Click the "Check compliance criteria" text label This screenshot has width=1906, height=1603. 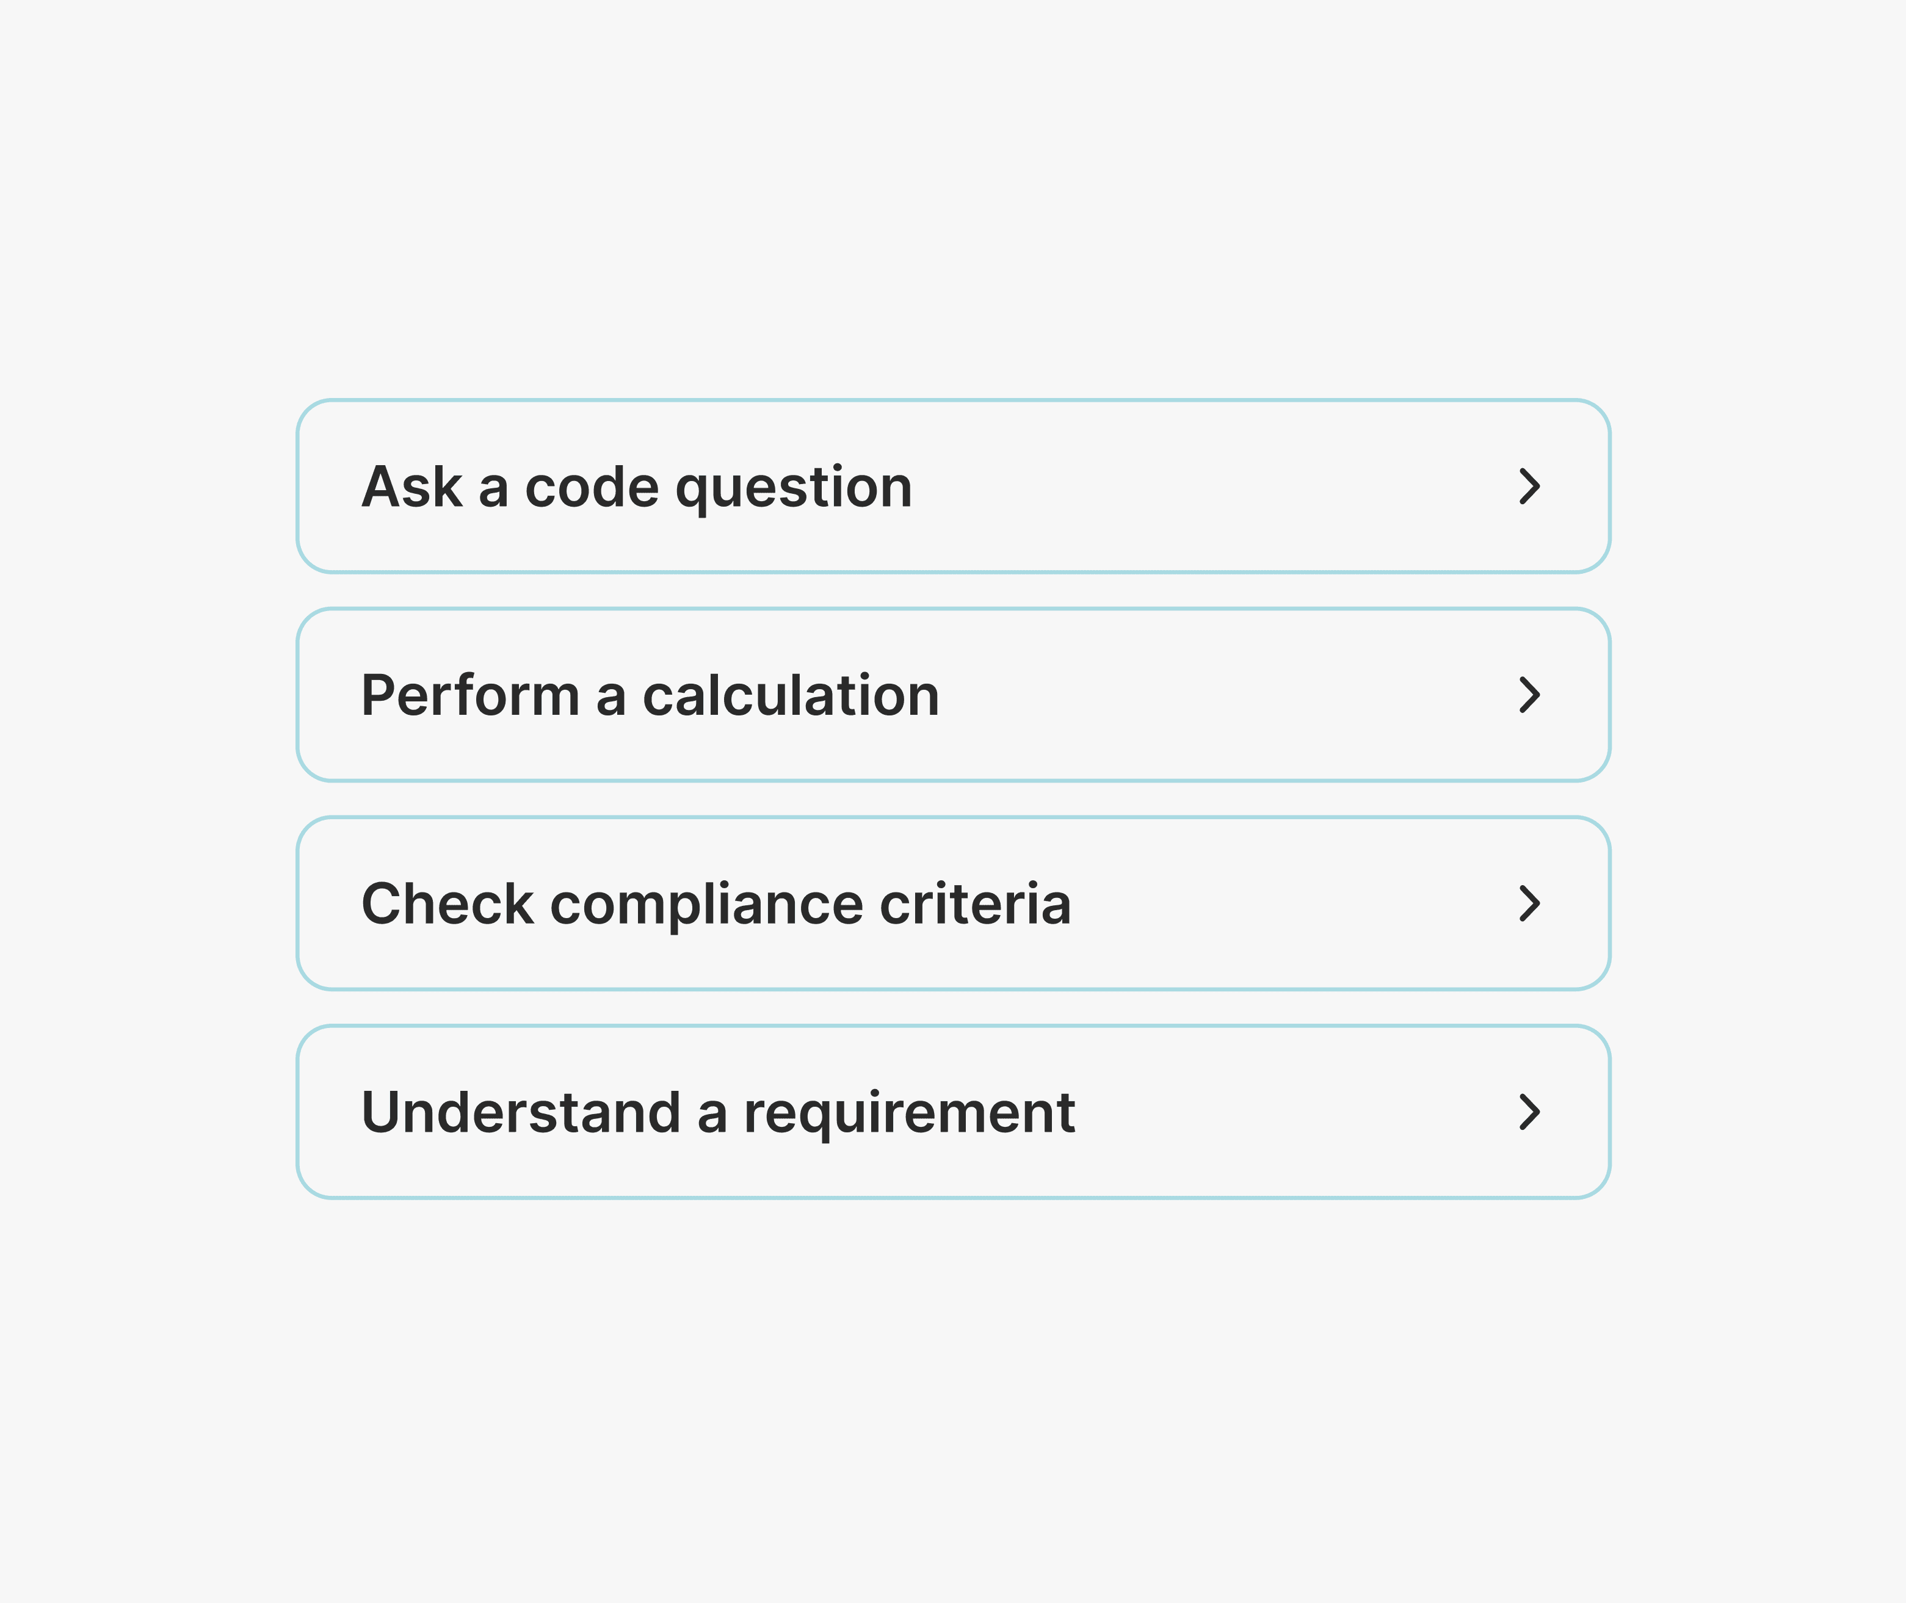(716, 904)
